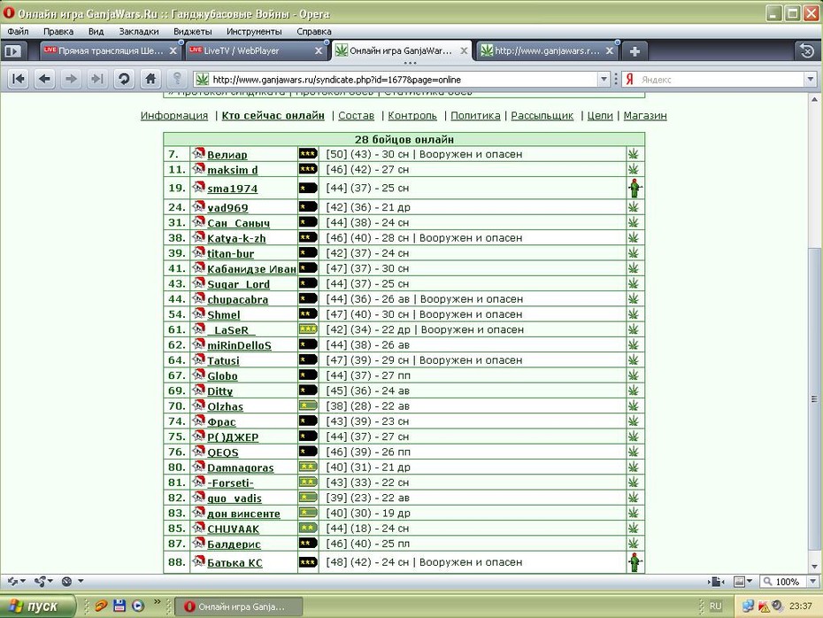Open the Закладки menu
The width and height of the screenshot is (823, 618).
[x=139, y=32]
